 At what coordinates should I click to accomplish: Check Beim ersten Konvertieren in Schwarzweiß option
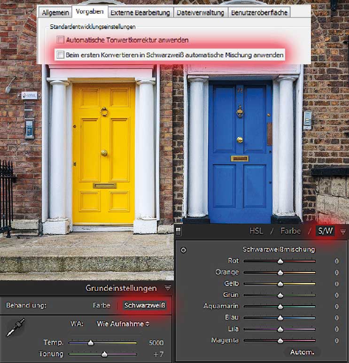click(60, 55)
